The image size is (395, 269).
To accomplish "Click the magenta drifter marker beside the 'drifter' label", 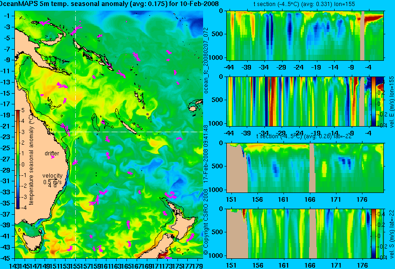I will click(x=53, y=157).
